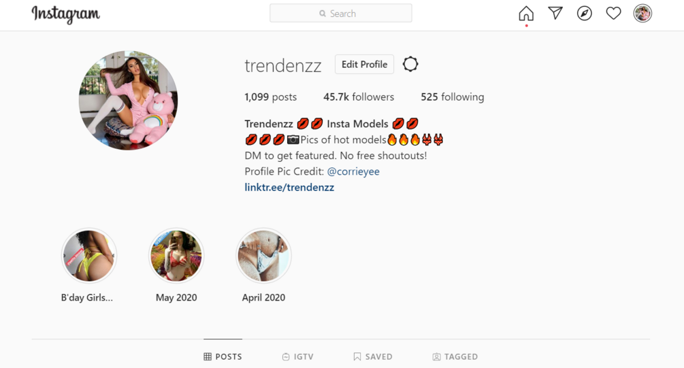Image resolution: width=684 pixels, height=368 pixels.
Task: Focus the Search input field
Action: [341, 13]
